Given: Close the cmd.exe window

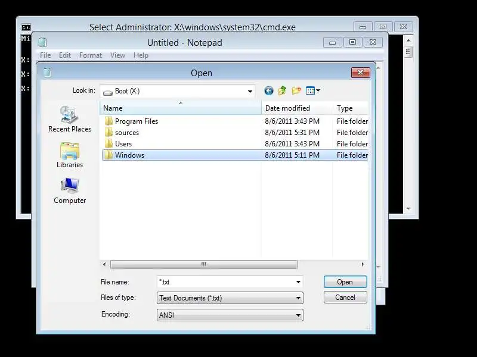Looking at the screenshot, I should coord(404,27).
